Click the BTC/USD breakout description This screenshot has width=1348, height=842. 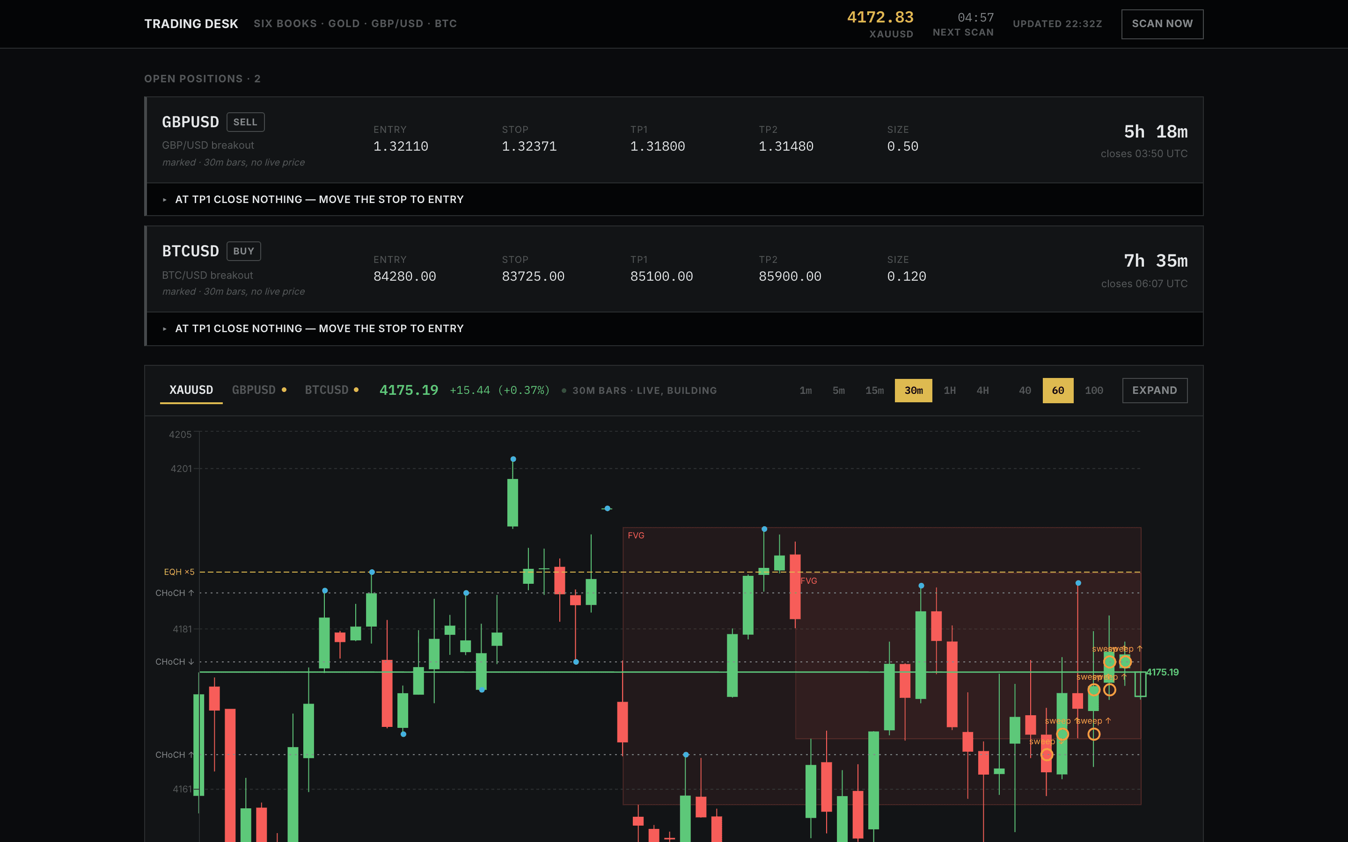207,275
